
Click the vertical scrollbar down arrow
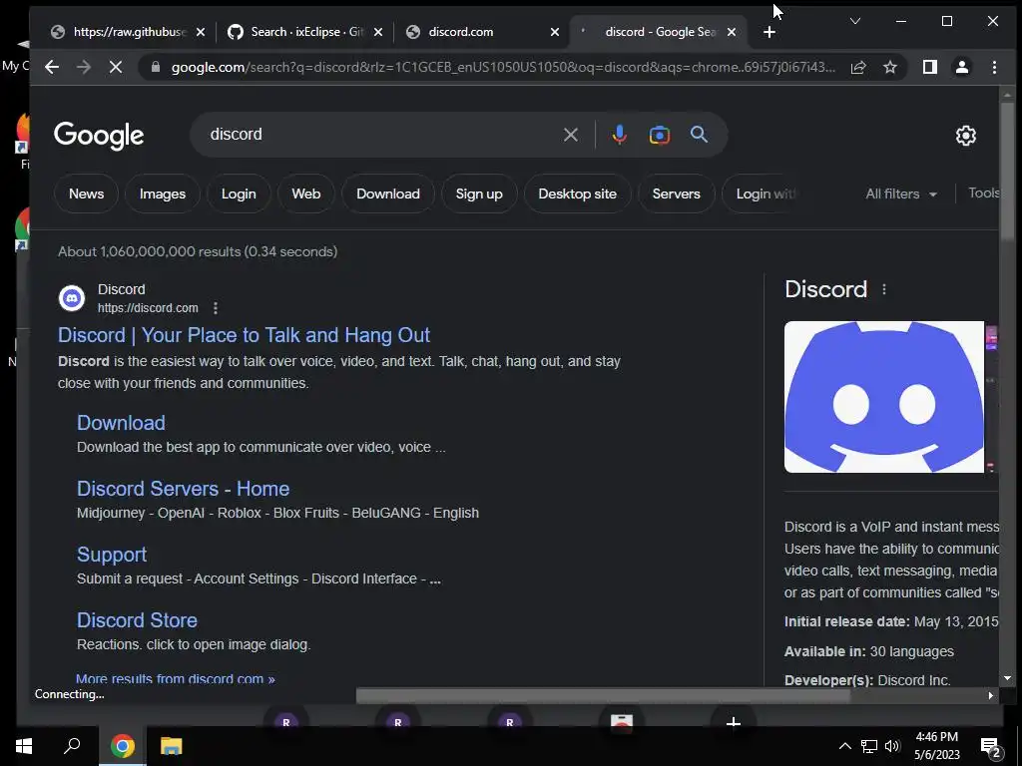1008,678
